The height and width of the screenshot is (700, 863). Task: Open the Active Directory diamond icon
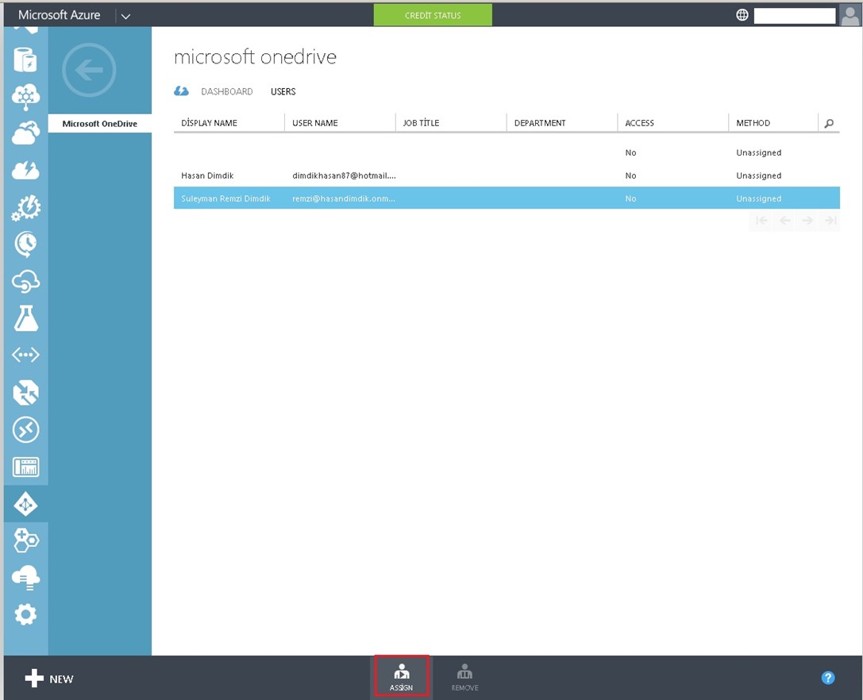point(25,503)
